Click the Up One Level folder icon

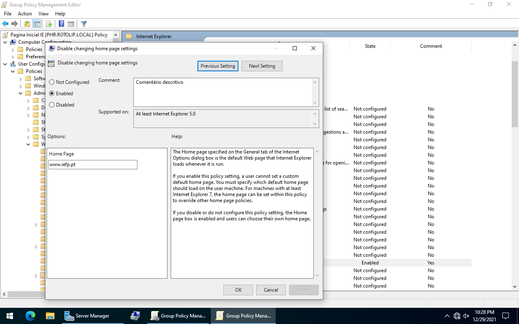click(27, 24)
